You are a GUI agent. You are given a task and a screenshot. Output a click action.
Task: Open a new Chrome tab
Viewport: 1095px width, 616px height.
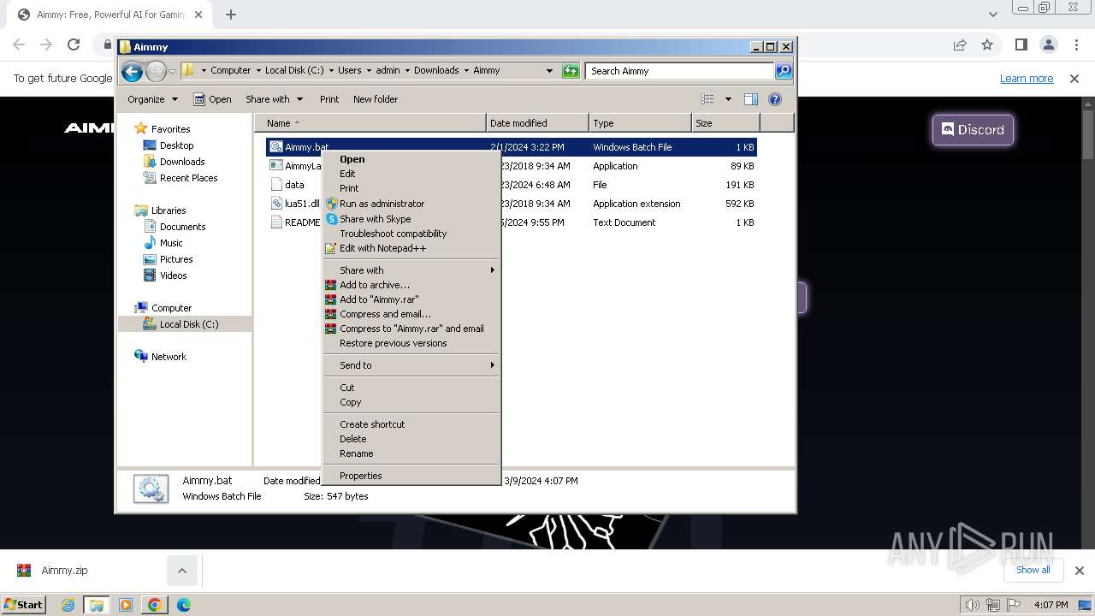pos(231,15)
